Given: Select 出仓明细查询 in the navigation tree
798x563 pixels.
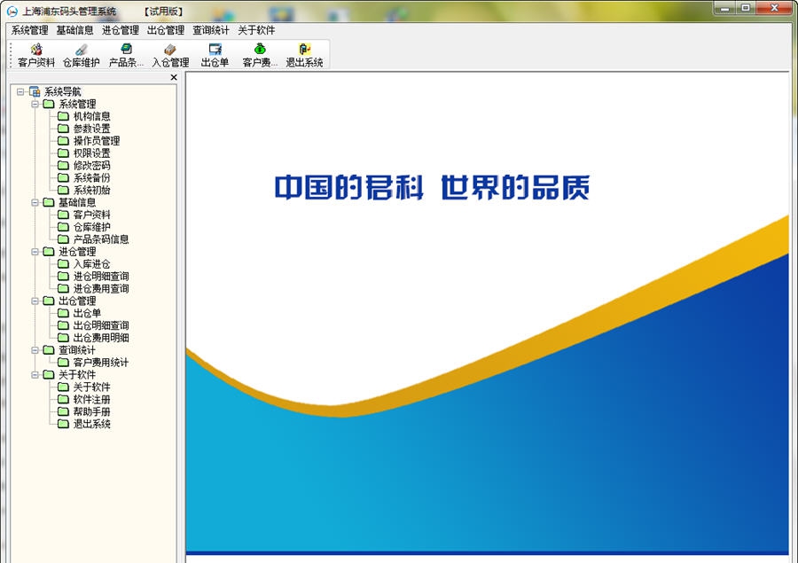Looking at the screenshot, I should [x=101, y=325].
